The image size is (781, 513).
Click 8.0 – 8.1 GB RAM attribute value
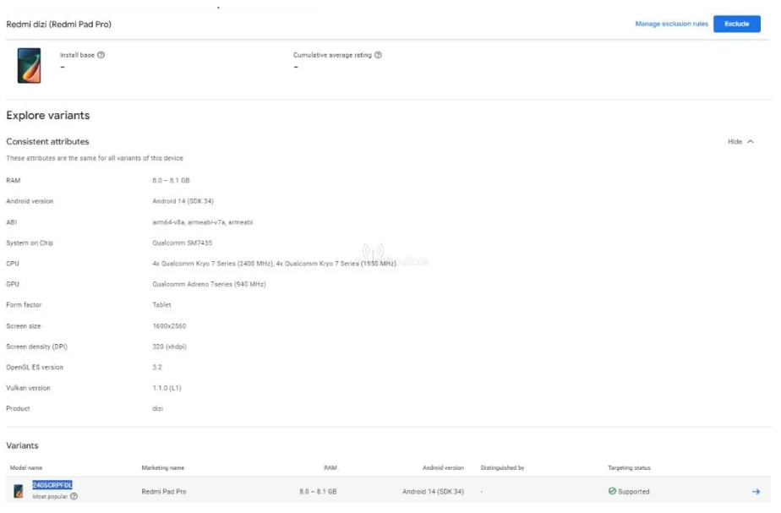171,180
